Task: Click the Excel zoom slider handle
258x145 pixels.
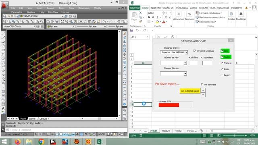Action: pos(235,135)
